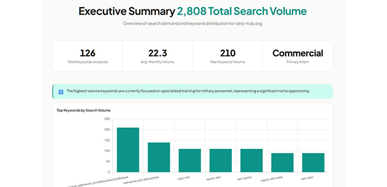Viewport: 387px width, 187px height.
Task: Select the bar for 'курс seo'
Action: coord(189,160)
